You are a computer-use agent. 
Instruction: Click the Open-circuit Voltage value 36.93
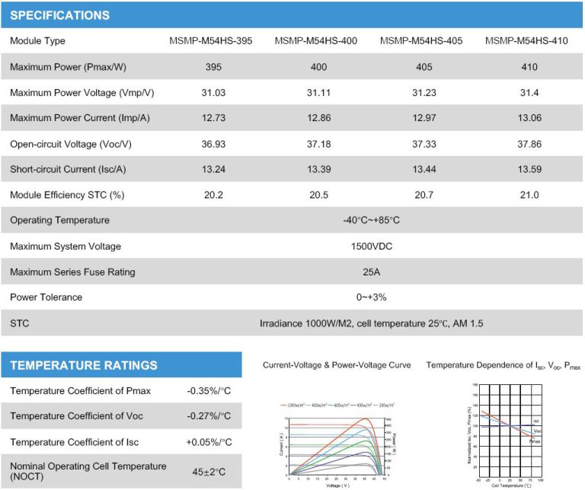click(x=211, y=144)
